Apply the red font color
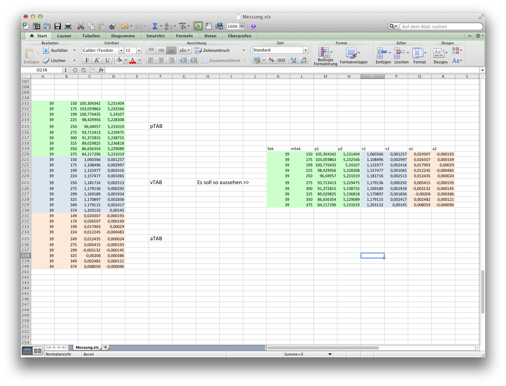 tap(133, 60)
